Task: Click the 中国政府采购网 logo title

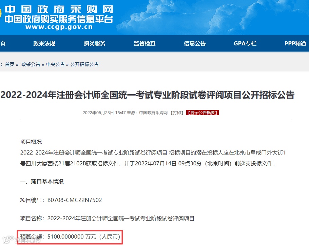Action: click(x=59, y=9)
